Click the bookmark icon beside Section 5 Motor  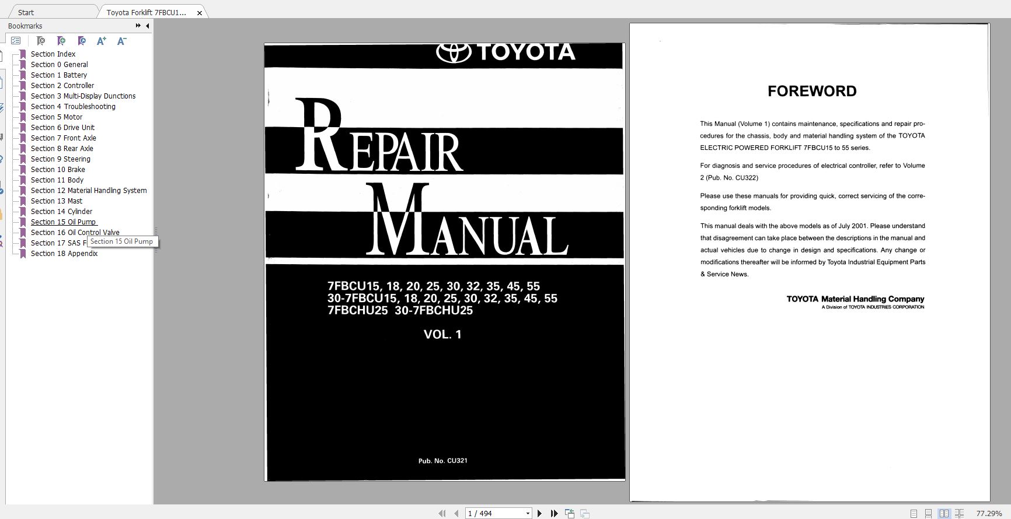[x=23, y=117]
